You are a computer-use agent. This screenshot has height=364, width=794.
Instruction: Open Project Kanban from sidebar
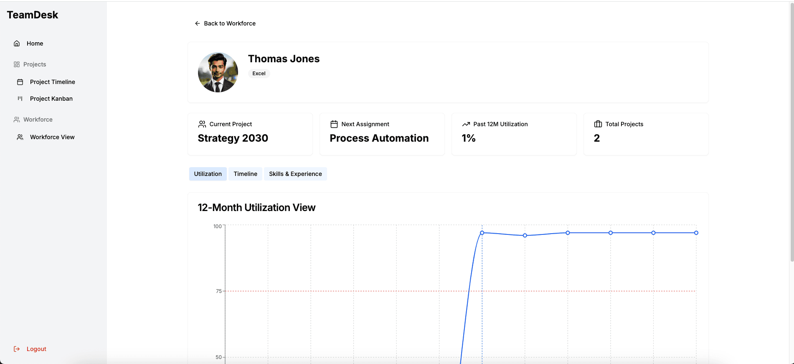(51, 99)
